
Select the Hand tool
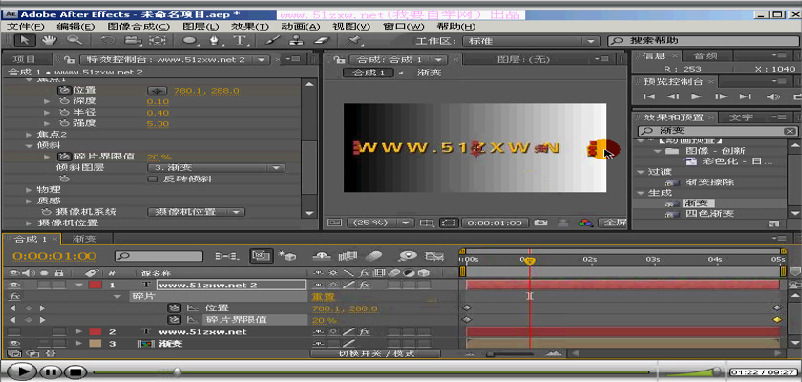tap(50, 40)
